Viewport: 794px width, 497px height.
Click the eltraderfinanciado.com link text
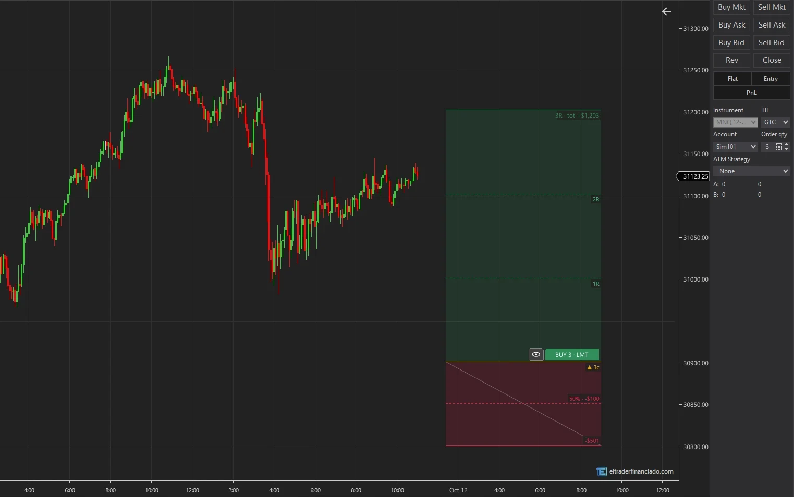(641, 471)
